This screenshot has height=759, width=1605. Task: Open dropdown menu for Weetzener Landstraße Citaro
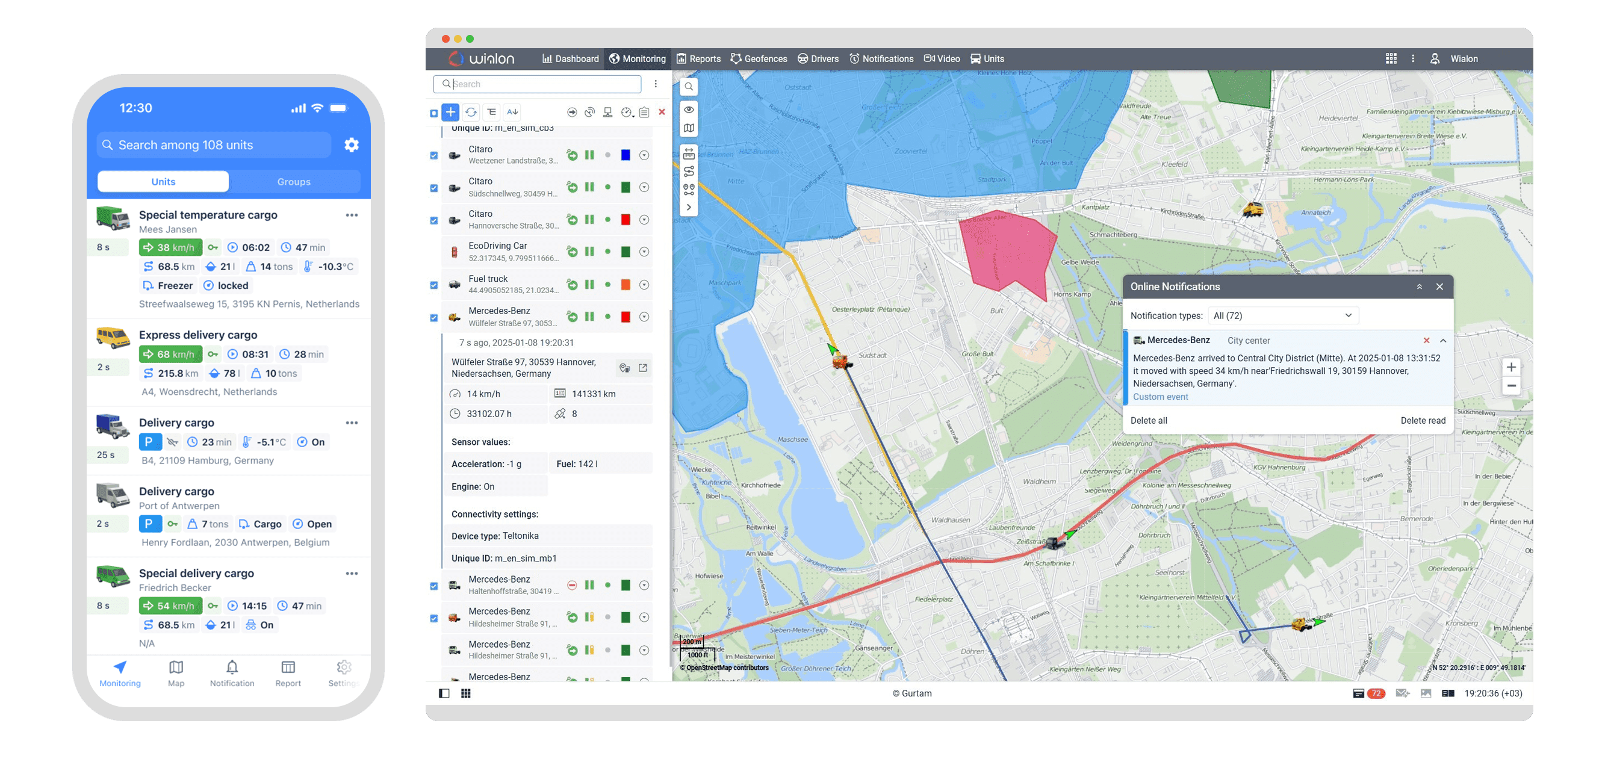point(644,155)
